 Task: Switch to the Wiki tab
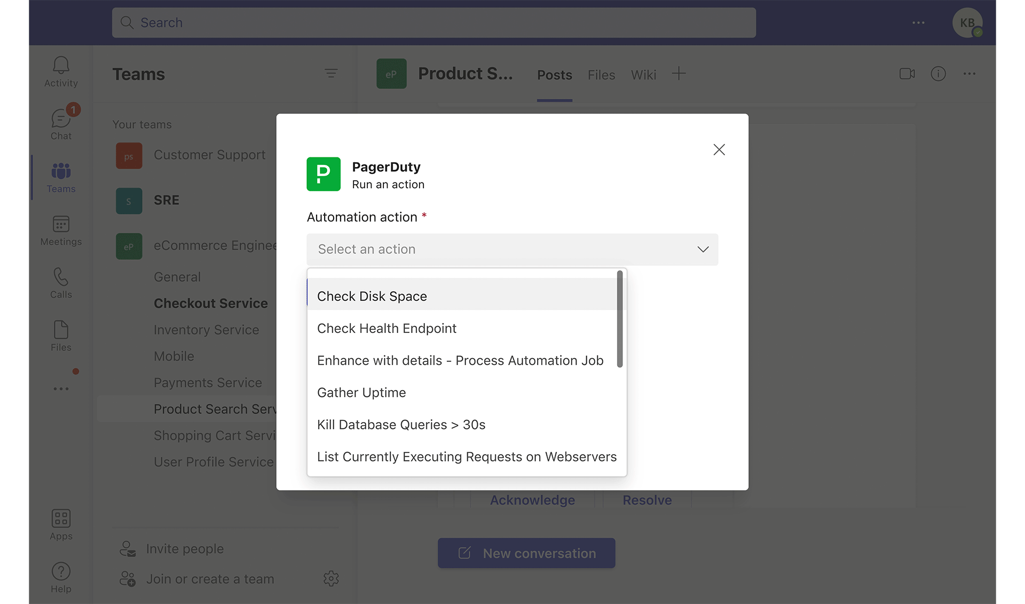pyautogui.click(x=643, y=75)
